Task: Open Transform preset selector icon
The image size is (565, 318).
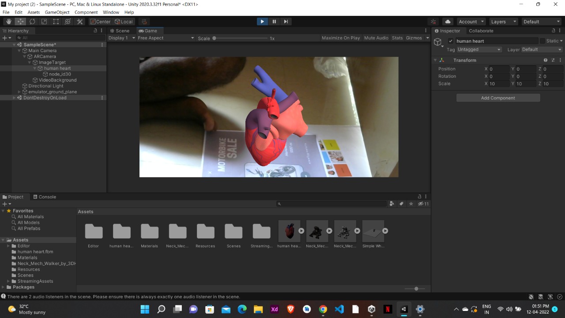Action: (x=552, y=60)
